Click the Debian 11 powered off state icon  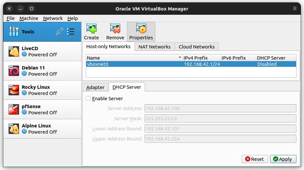pyautogui.click(x=24, y=73)
